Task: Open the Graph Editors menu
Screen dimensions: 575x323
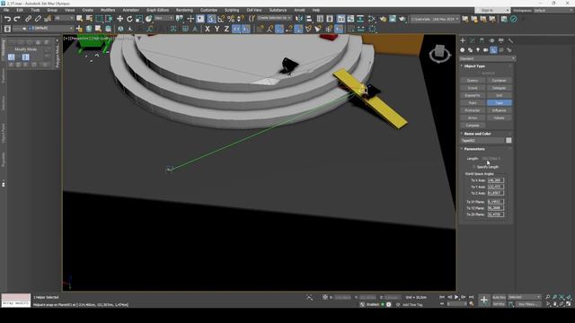Action: coord(157,10)
